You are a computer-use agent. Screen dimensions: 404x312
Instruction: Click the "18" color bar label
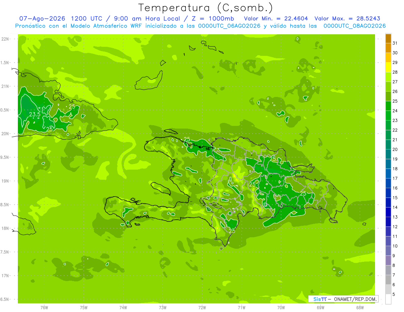click(x=395, y=169)
